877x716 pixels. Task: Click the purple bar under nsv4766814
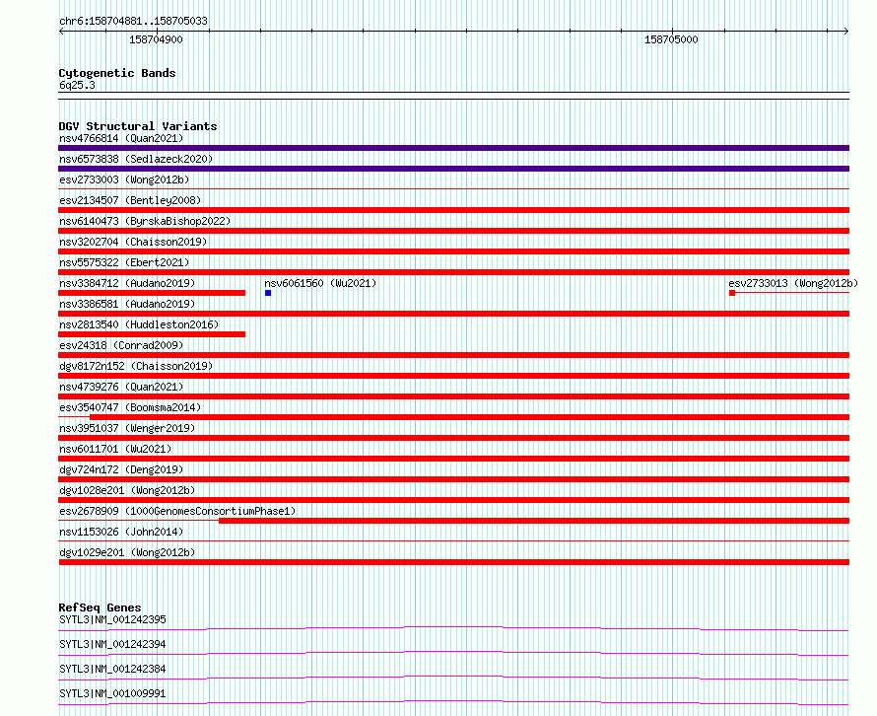pyautogui.click(x=453, y=148)
